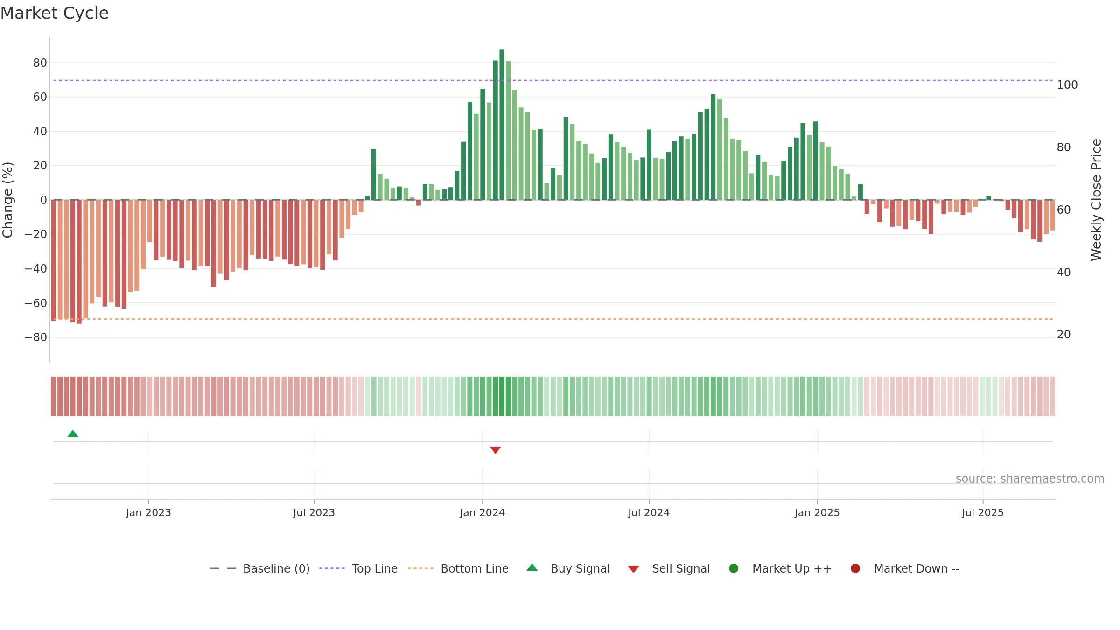Click the green Buy Signal legend triangle icon
Image resolution: width=1120 pixels, height=630 pixels.
(532, 568)
